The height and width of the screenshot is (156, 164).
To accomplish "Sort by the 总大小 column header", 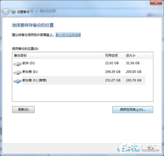I will point(134,56).
